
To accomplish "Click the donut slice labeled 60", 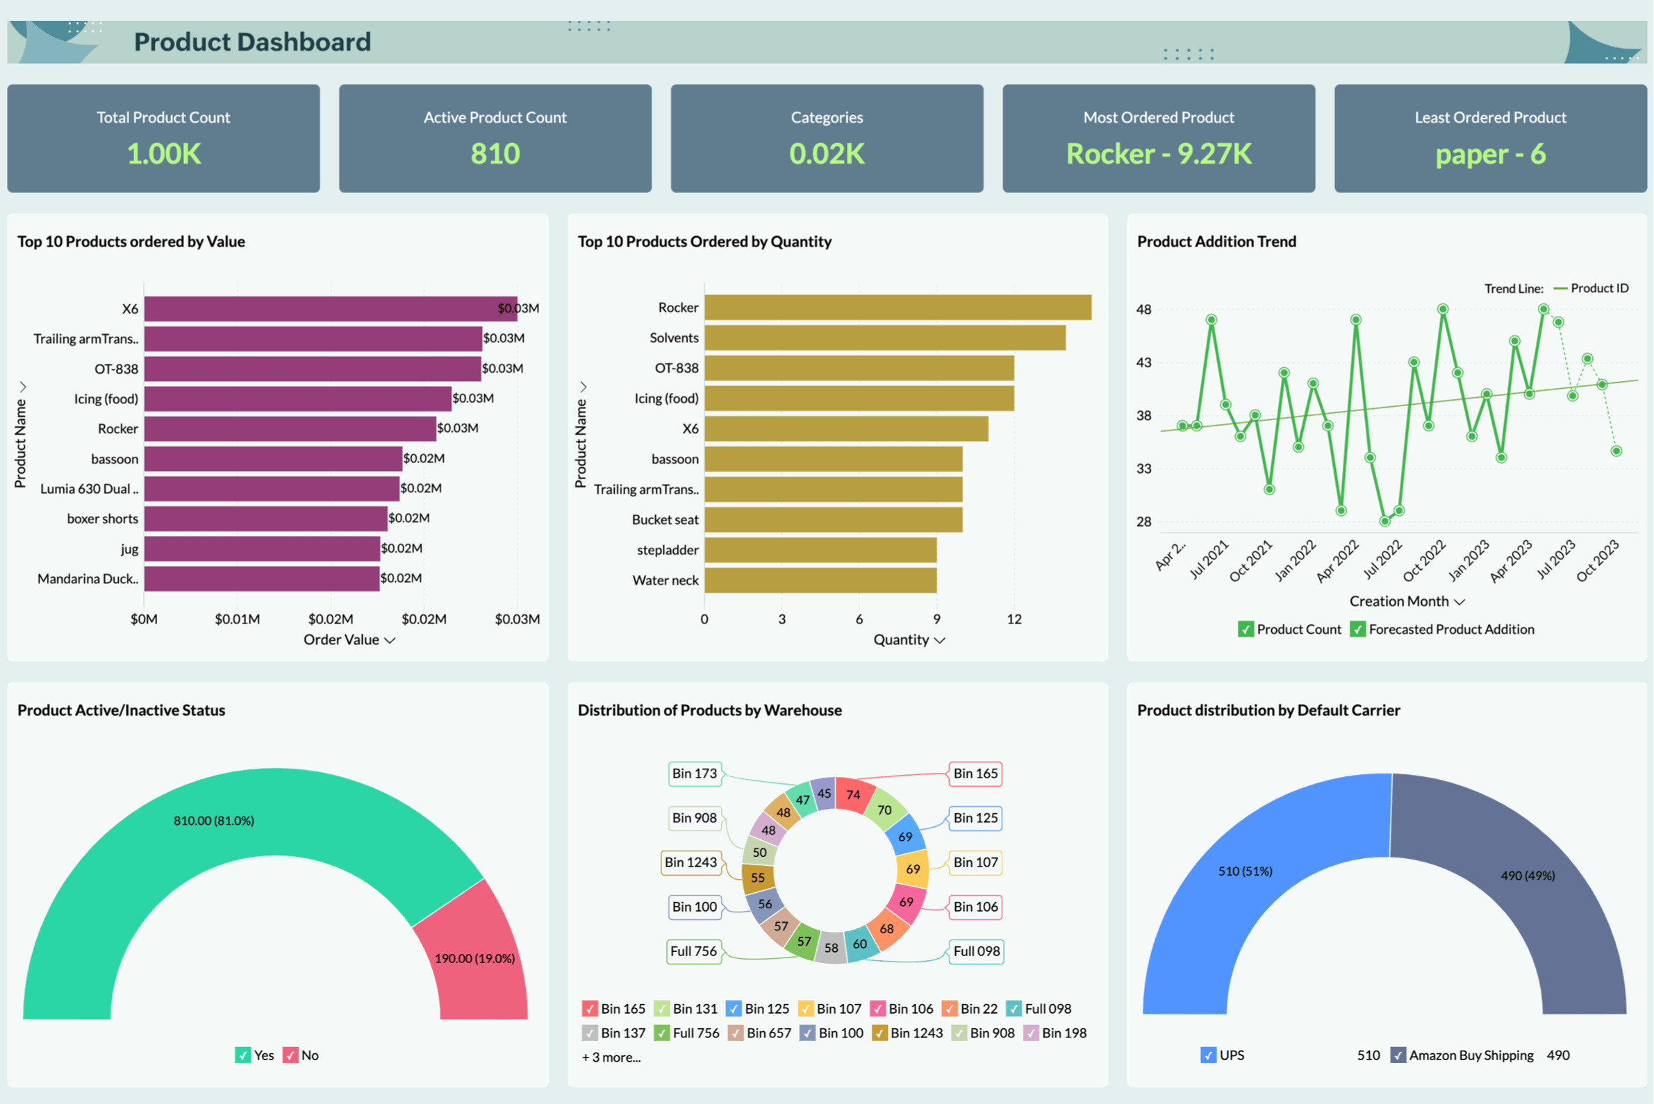I will click(860, 944).
